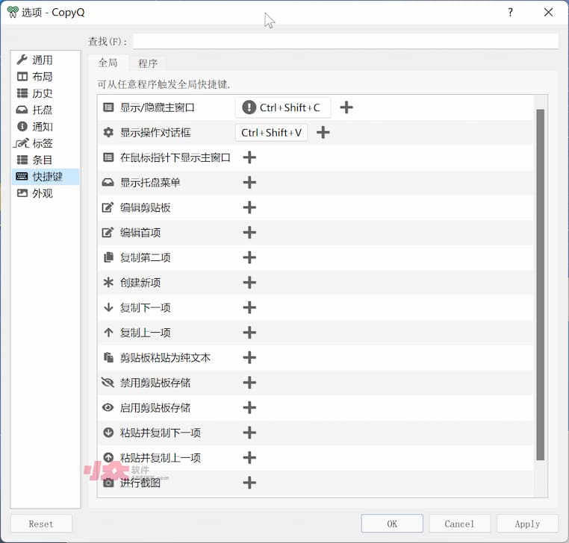Add shortcut for 禁用剪贴板存储
Viewport: 569px width, 543px height.
tap(249, 383)
